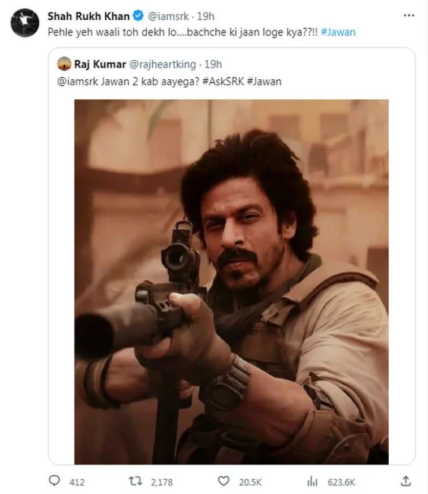Open the quoted tweet's rifle photo
Viewport: 428px width, 494px height.
tap(231, 282)
